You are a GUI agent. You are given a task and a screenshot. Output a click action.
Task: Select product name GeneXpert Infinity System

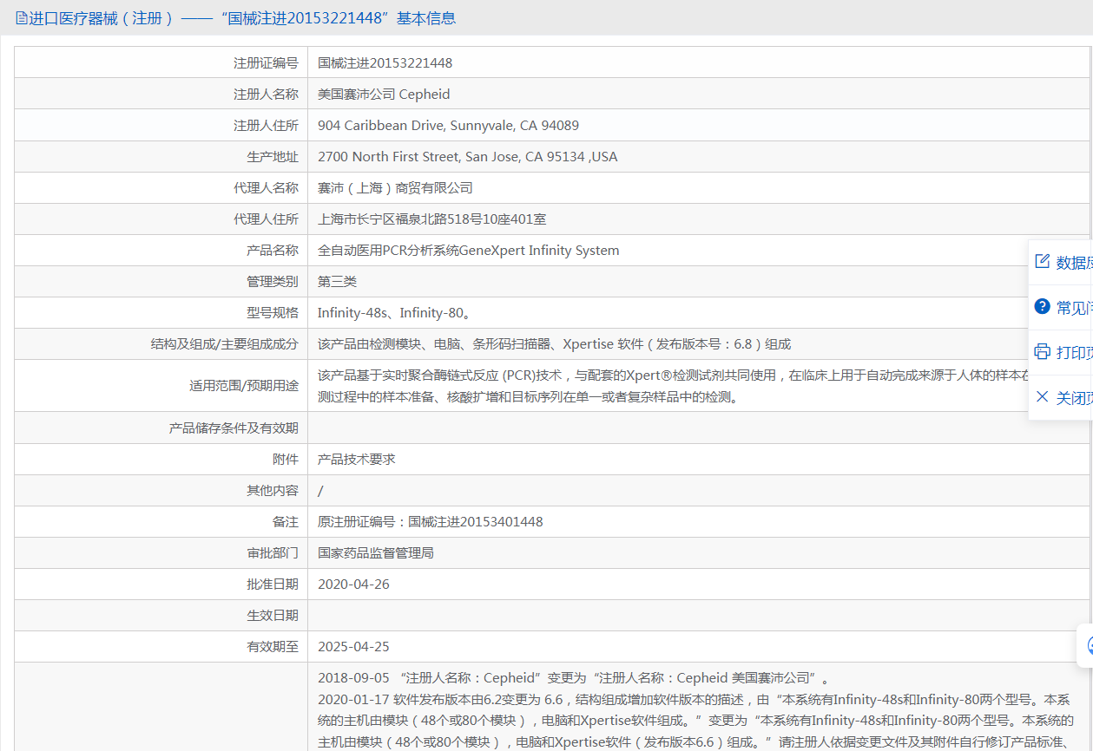tap(469, 251)
